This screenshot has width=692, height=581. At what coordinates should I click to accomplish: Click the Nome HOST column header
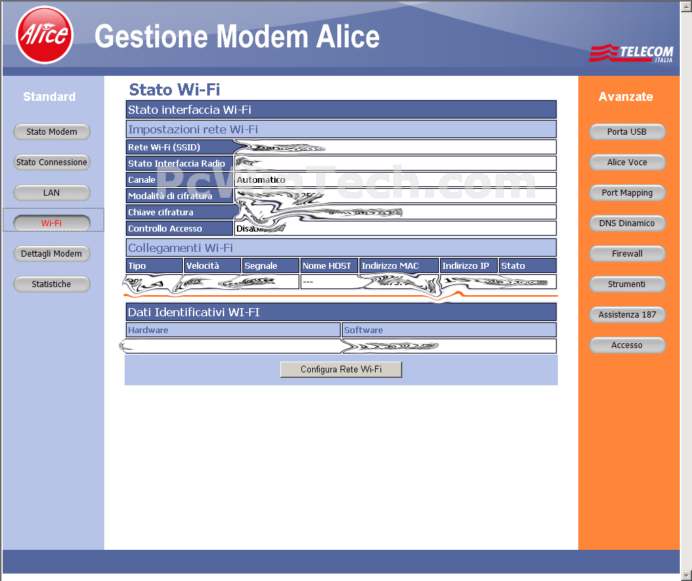click(x=329, y=265)
